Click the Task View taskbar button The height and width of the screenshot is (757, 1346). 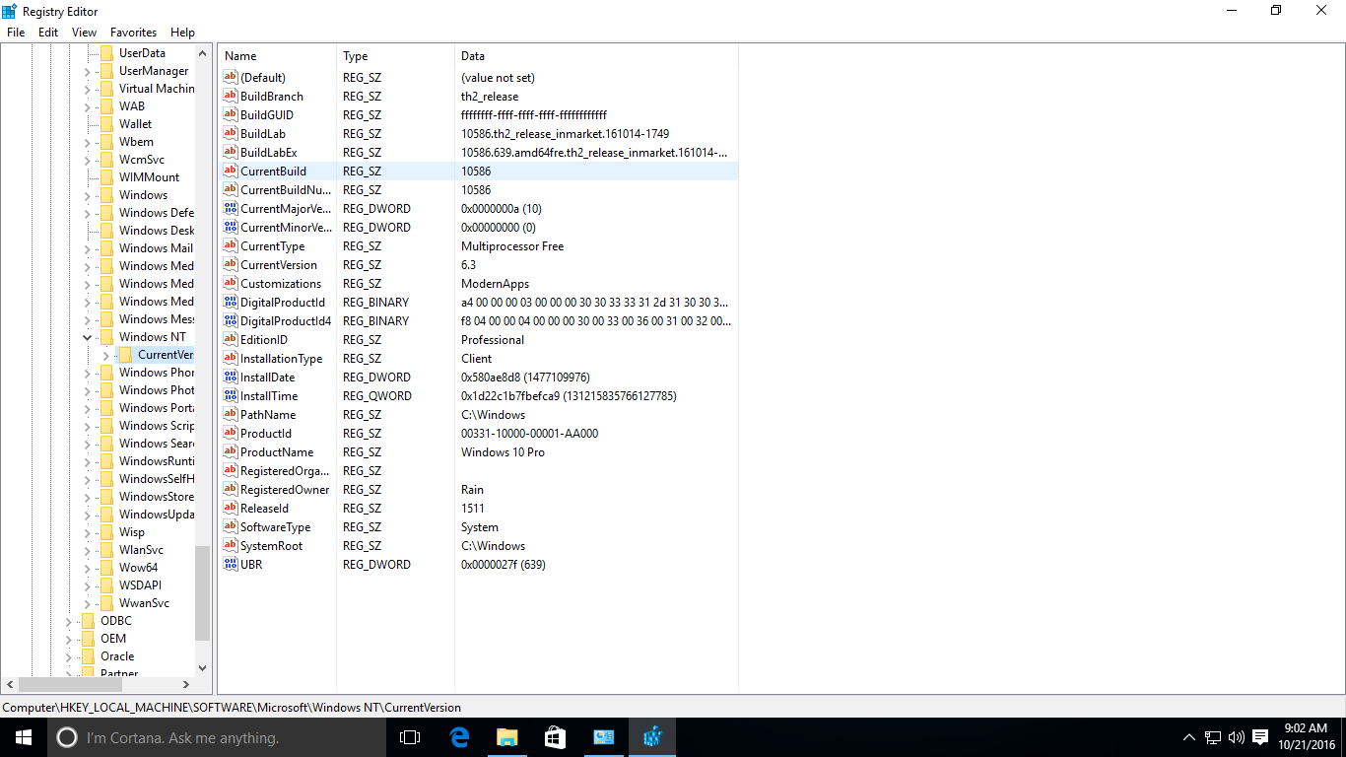click(x=410, y=737)
